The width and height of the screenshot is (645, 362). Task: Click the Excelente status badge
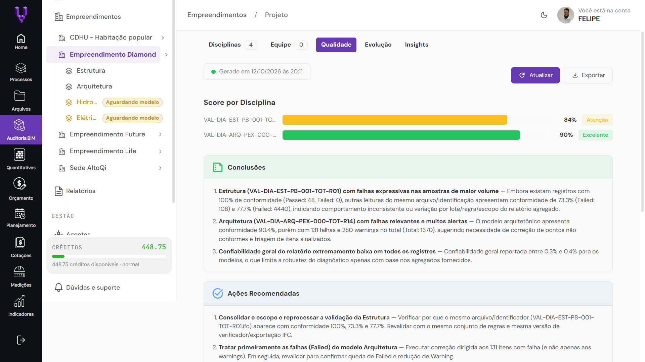[x=595, y=135]
